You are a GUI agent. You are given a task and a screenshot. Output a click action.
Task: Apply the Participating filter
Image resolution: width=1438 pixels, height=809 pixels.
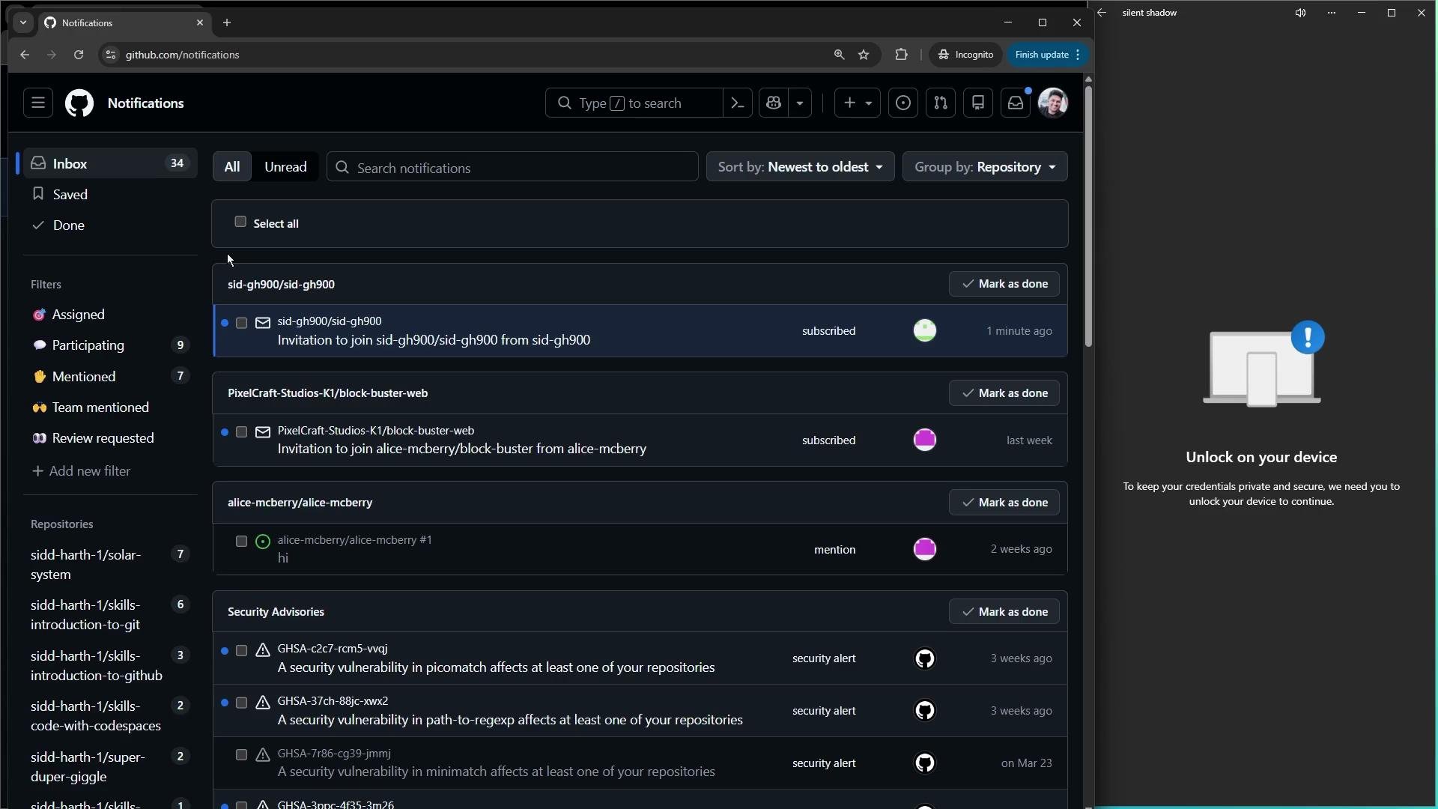tap(110, 345)
